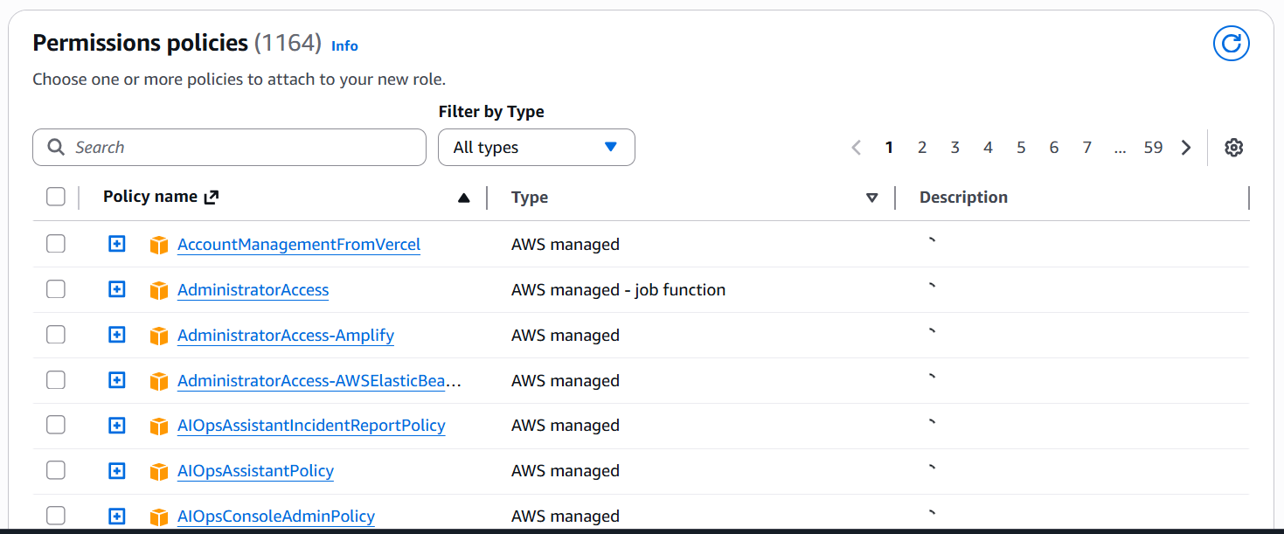Open the AIOpsAssistantPolicy link
The height and width of the screenshot is (534, 1284).
(x=255, y=471)
